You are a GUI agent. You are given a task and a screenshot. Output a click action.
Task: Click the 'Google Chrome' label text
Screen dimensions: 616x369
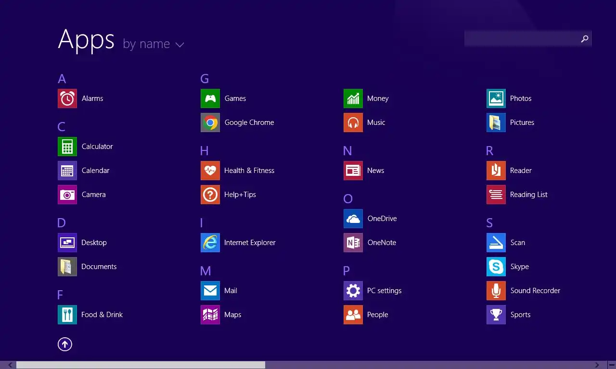249,123
